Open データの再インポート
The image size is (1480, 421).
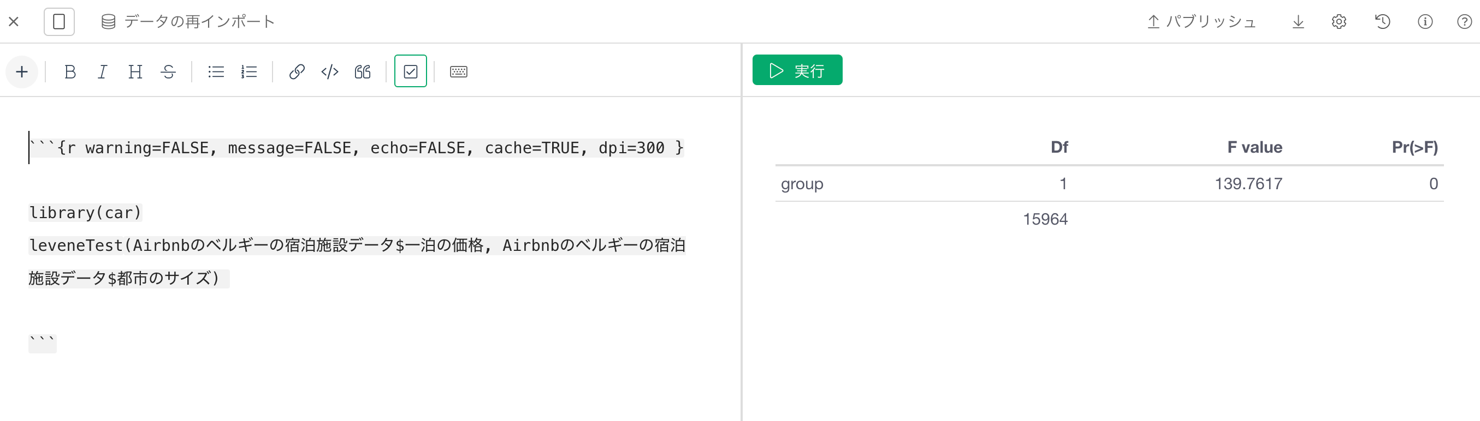(188, 22)
